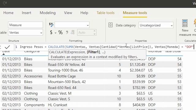This screenshot has width=196, height=110.
Task: Apply currency format with dollar icon
Action: click(x=51, y=32)
